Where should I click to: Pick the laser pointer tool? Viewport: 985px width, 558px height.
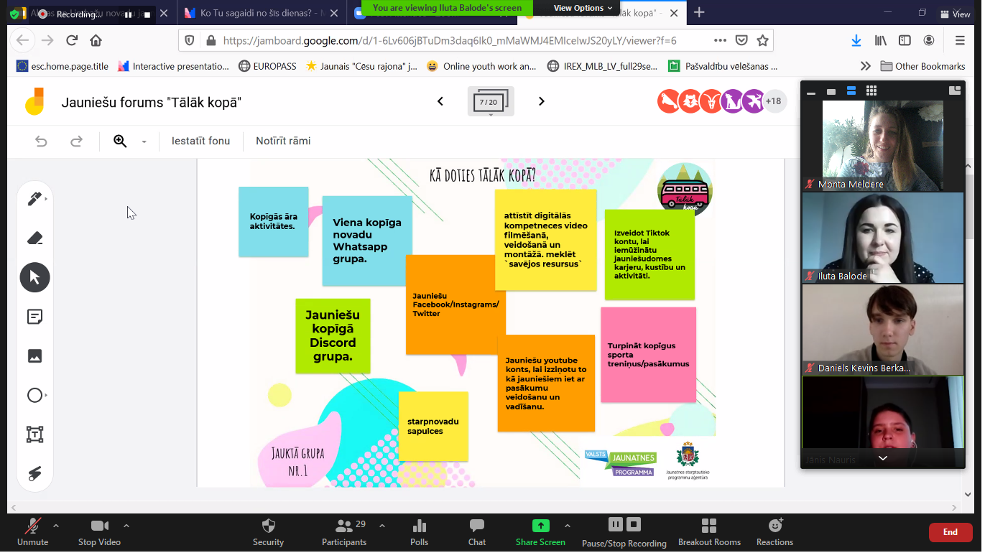(x=34, y=473)
